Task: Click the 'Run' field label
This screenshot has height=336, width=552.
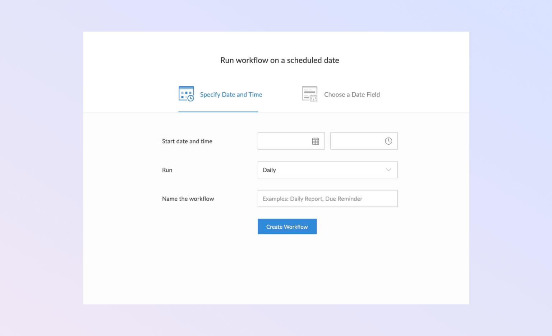Action: 167,170
